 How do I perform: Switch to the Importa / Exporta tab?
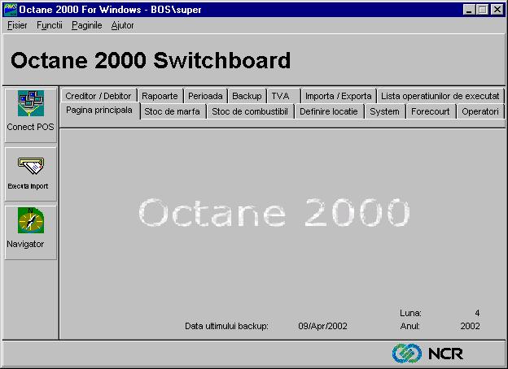[338, 96]
